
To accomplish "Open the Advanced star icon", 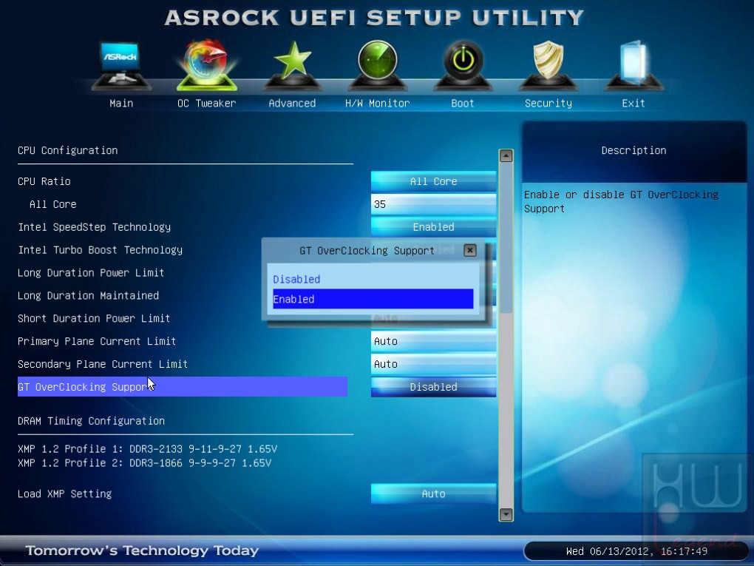I will (293, 65).
